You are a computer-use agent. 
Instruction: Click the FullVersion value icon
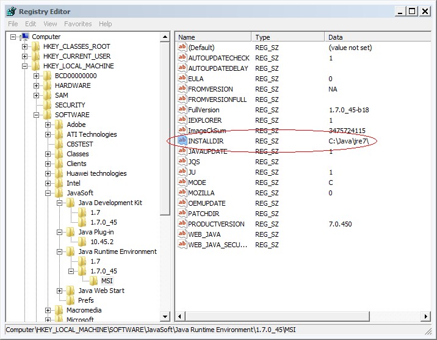(x=182, y=109)
